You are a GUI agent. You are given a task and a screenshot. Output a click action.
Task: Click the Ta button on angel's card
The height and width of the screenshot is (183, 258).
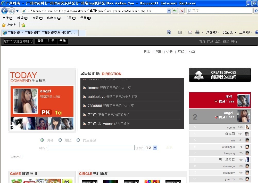(x=58, y=113)
